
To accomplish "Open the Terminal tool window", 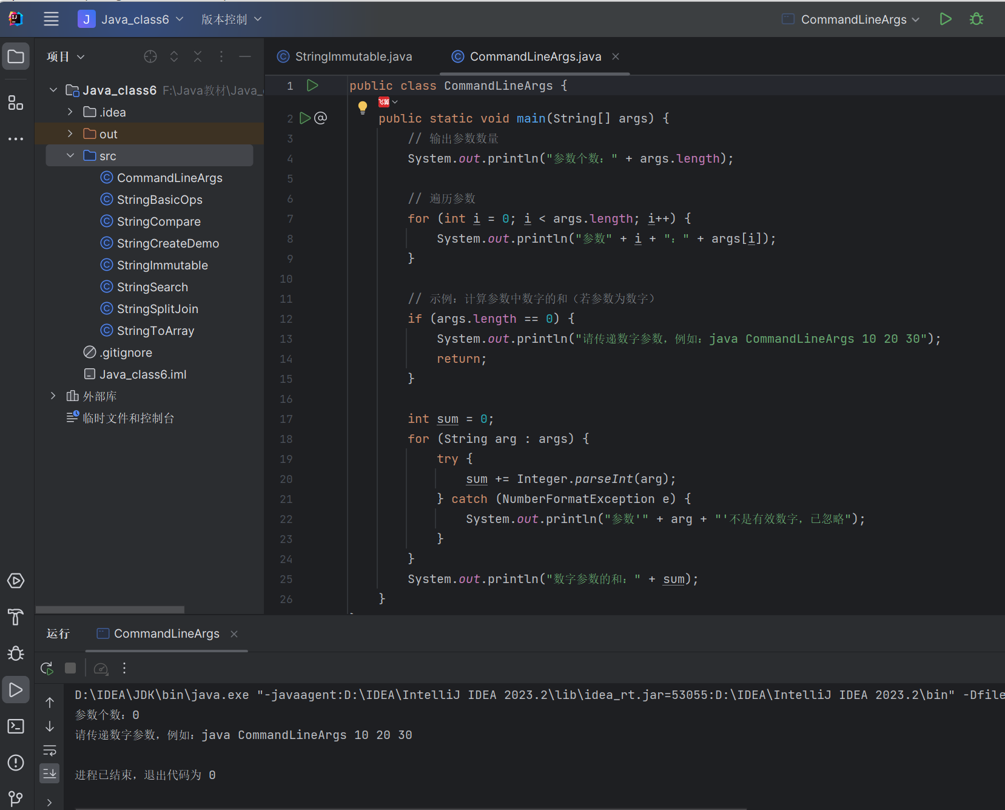I will 16,726.
